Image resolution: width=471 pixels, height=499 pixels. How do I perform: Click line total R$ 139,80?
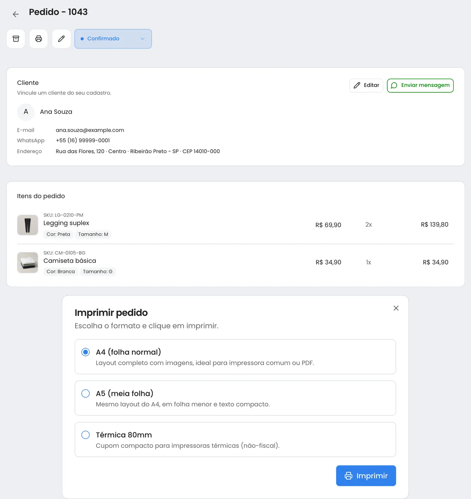coord(435,224)
